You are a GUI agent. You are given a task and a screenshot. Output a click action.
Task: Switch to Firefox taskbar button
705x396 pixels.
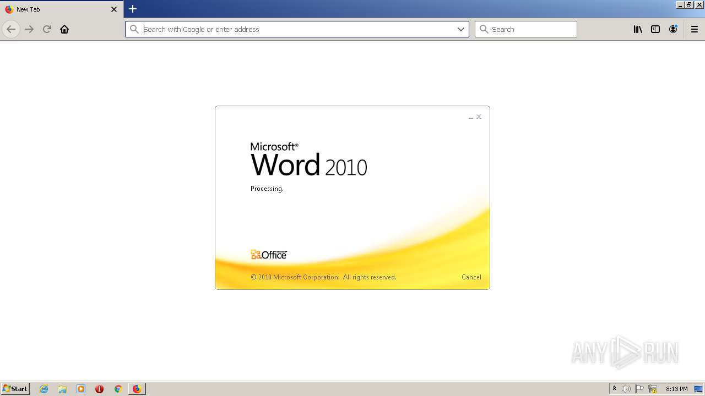[137, 389]
